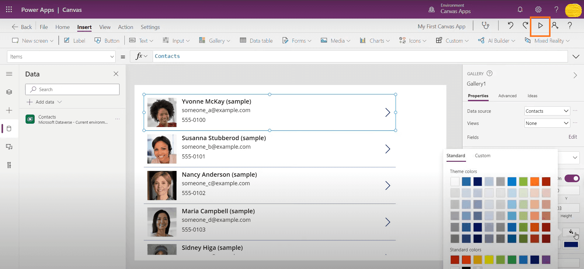The image size is (584, 269).
Task: Open the Views dropdown set to None
Action: pyautogui.click(x=547, y=123)
